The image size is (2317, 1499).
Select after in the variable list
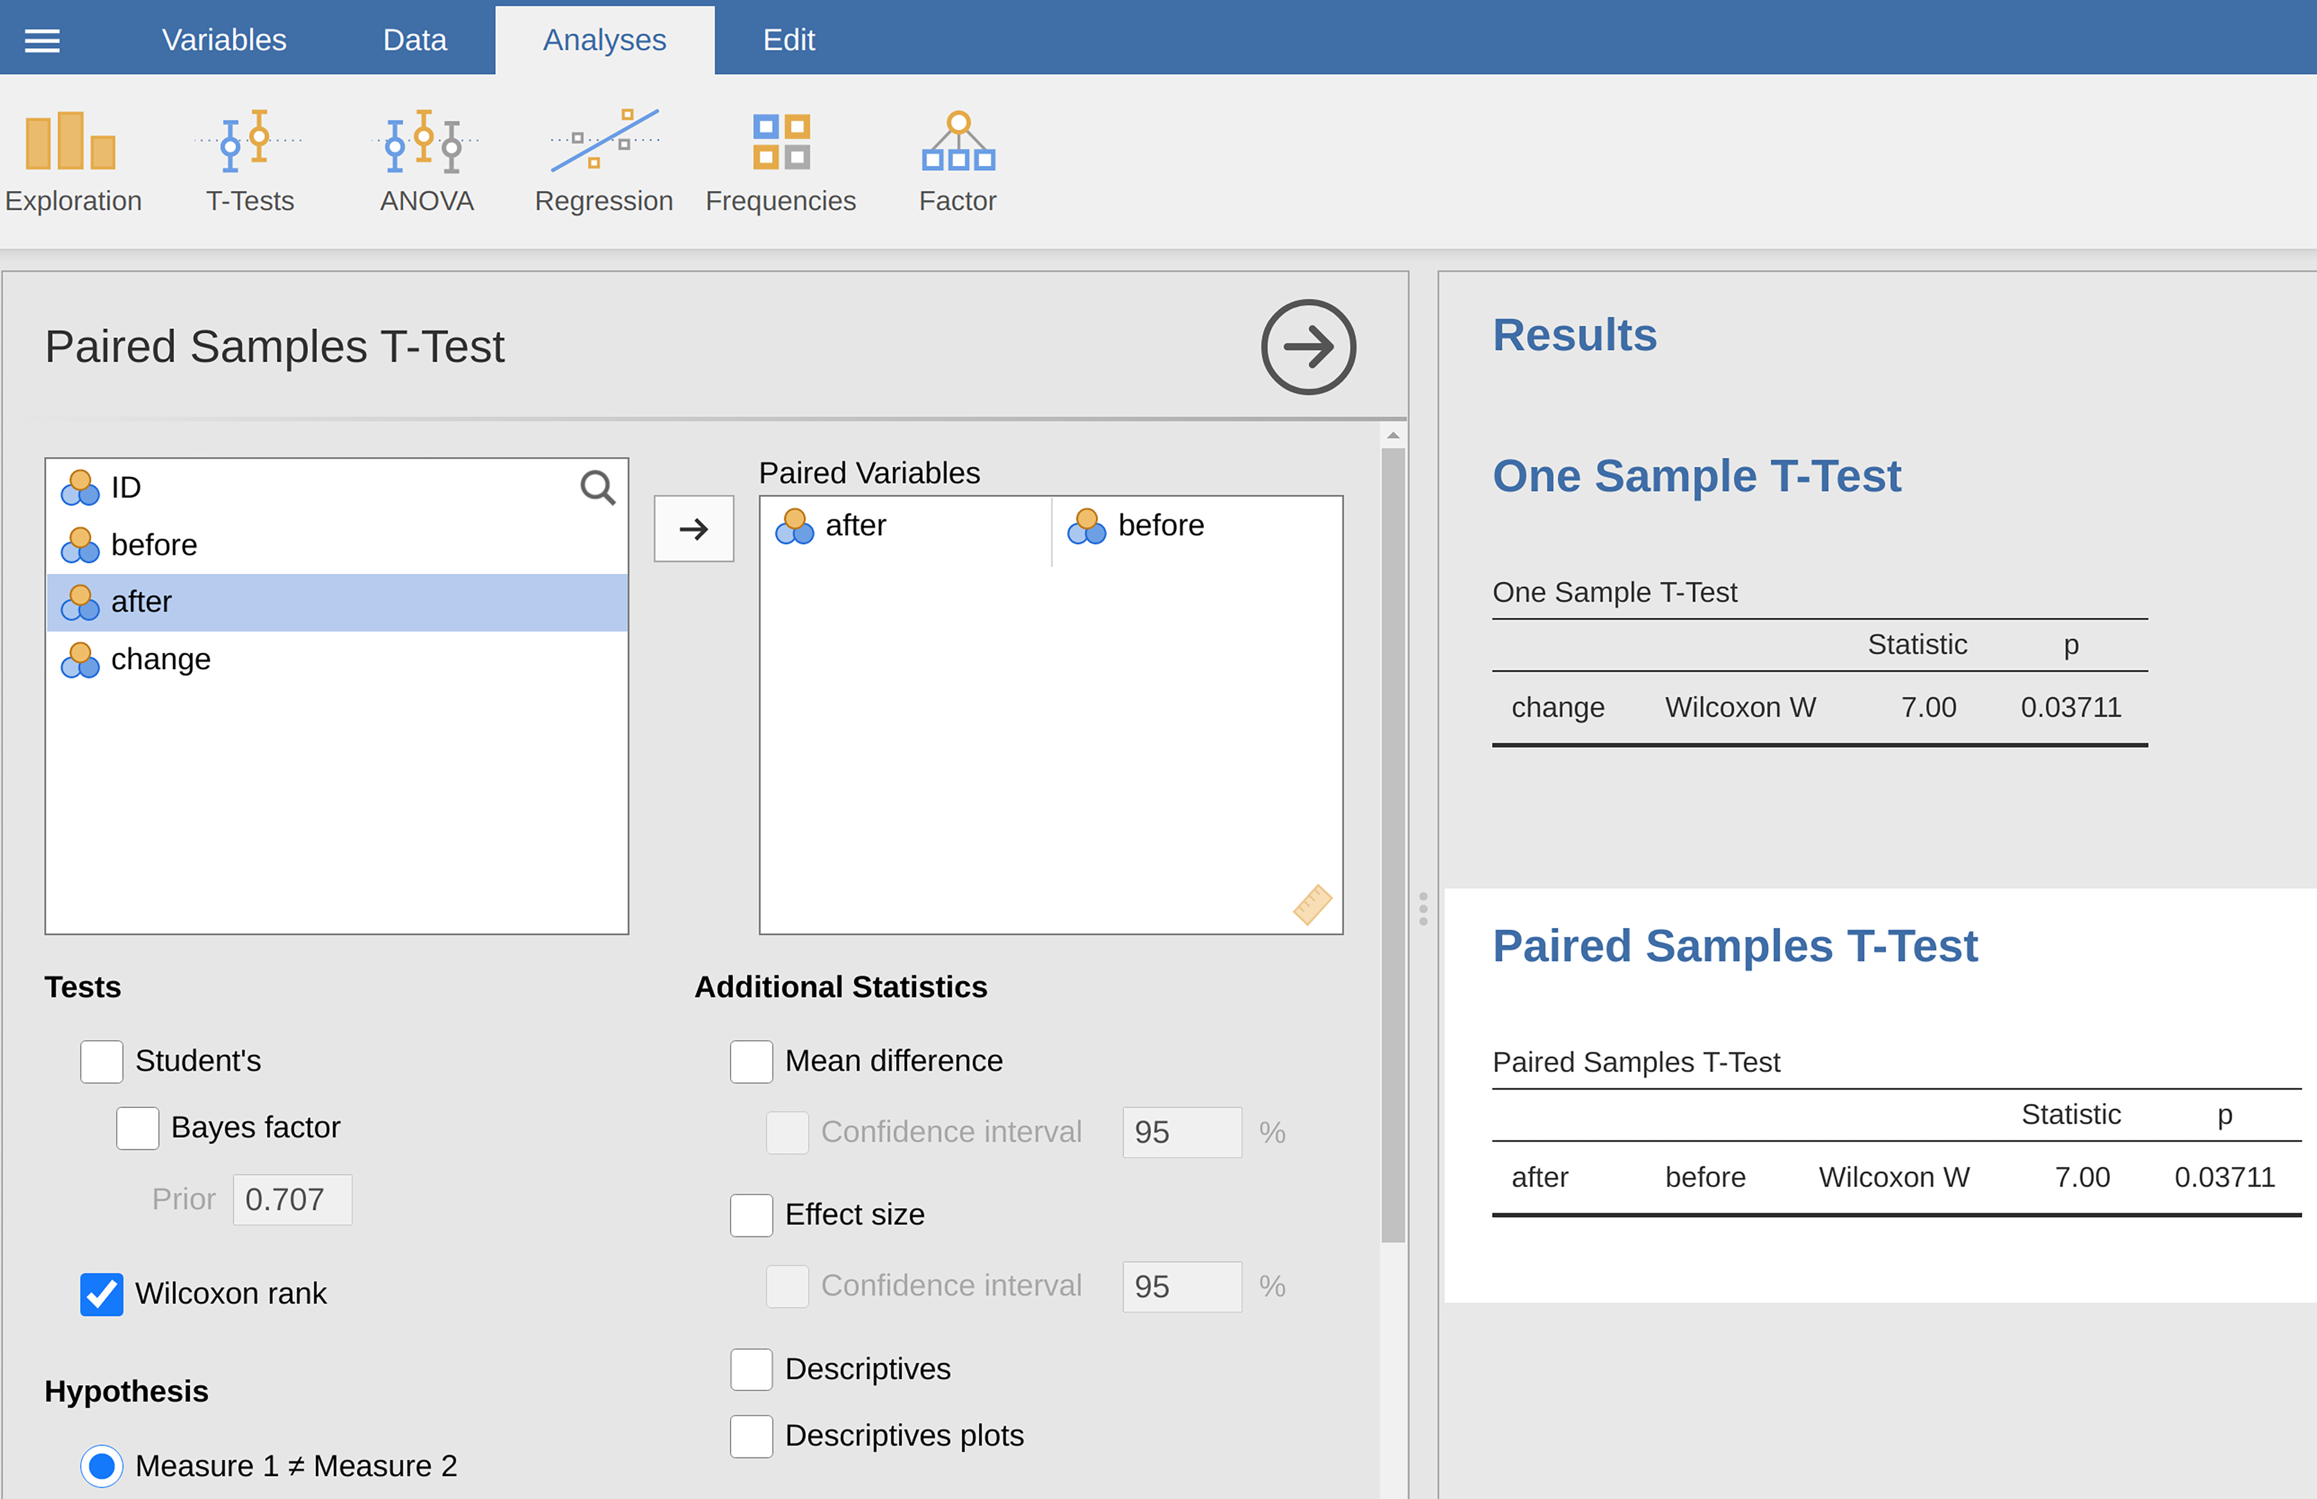[x=337, y=603]
